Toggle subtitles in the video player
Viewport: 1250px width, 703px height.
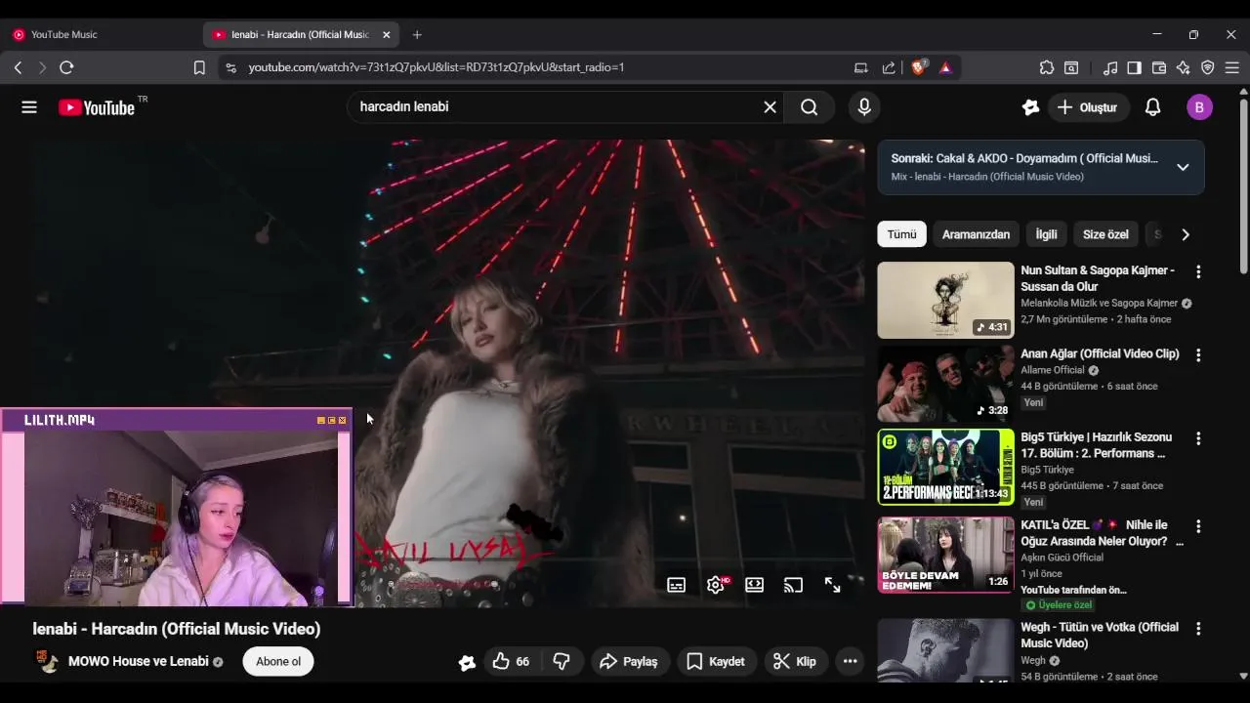(676, 585)
